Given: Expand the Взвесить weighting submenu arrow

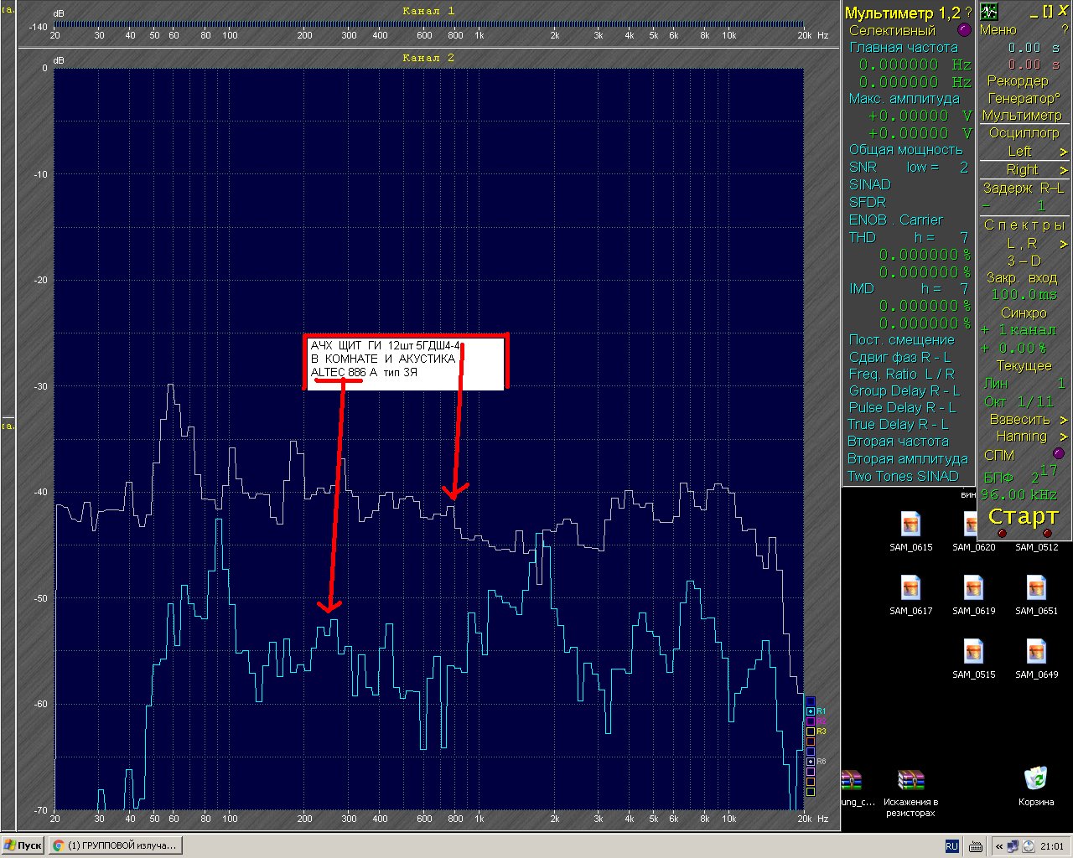Looking at the screenshot, I should pyautogui.click(x=1063, y=419).
